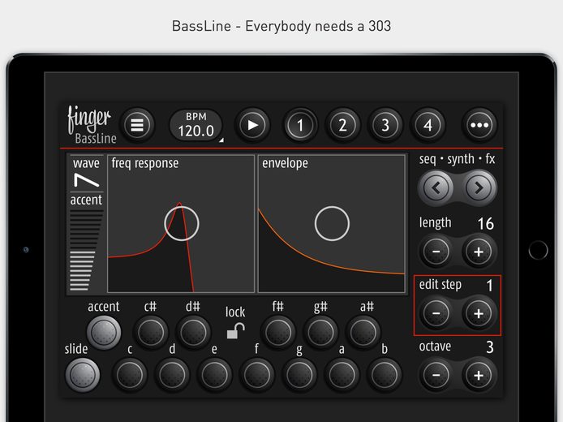Click the finger BassLine logo
This screenshot has height=422, width=563.
pyautogui.click(x=91, y=125)
